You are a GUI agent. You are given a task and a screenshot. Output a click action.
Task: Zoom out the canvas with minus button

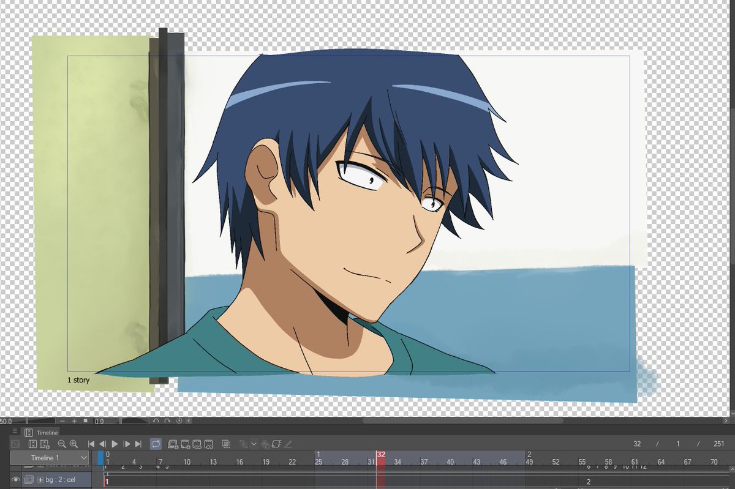[x=62, y=421]
